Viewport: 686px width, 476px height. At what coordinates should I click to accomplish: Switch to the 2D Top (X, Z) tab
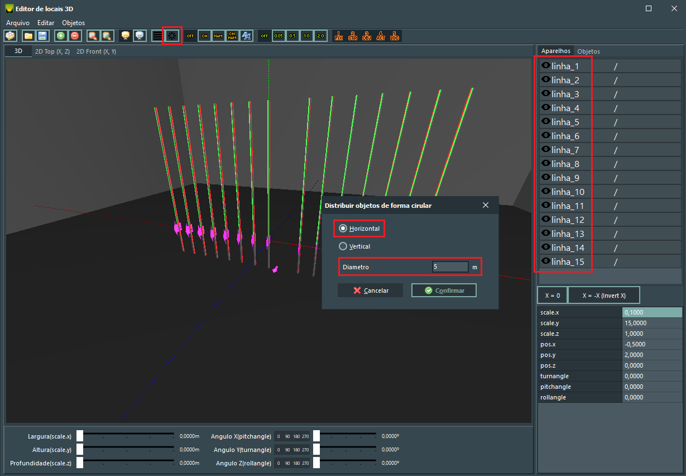[x=52, y=51]
